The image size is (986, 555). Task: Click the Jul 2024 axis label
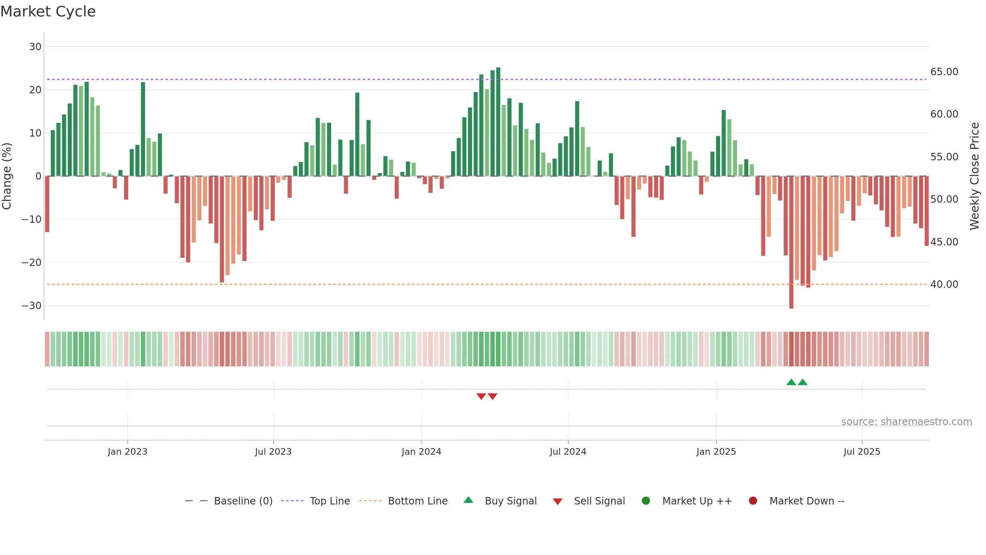pos(568,452)
